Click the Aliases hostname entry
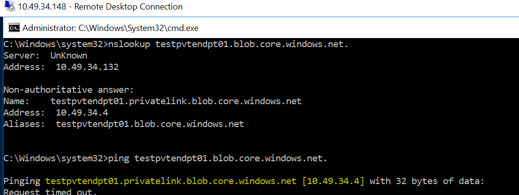Screen dimensions: 519x195 pyautogui.click(x=150, y=124)
